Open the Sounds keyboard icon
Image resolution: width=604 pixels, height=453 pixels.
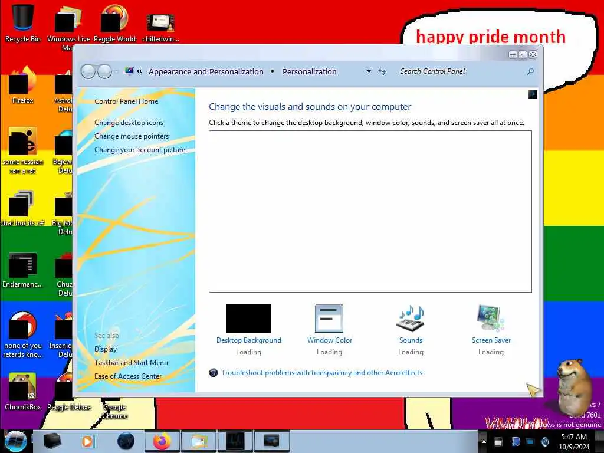coord(411,319)
